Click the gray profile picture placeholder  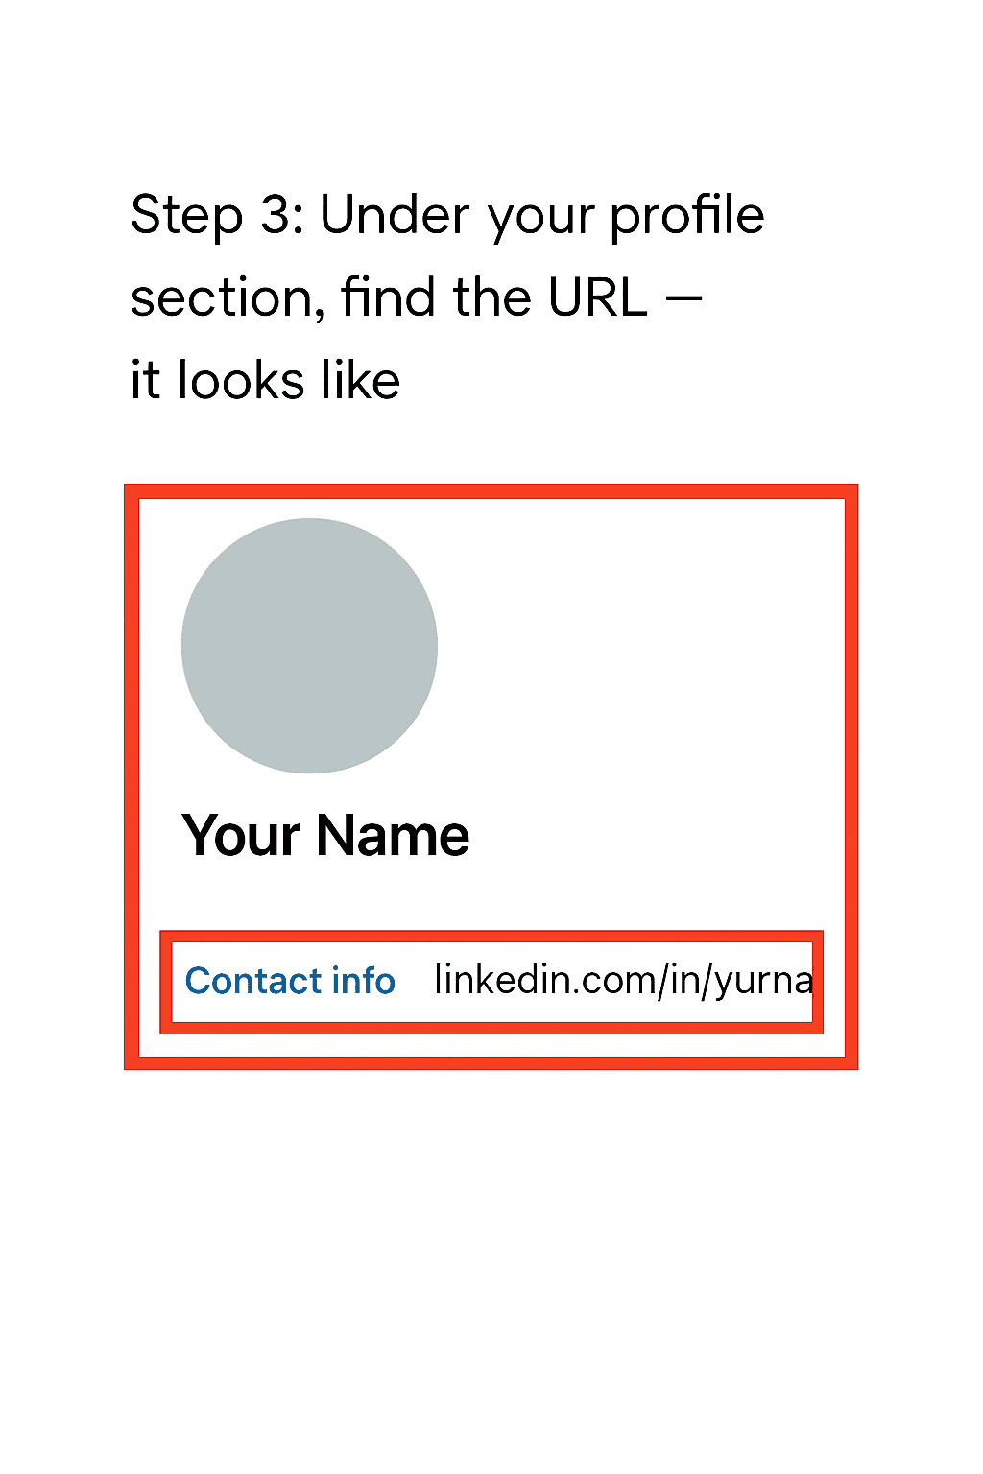click(x=309, y=646)
